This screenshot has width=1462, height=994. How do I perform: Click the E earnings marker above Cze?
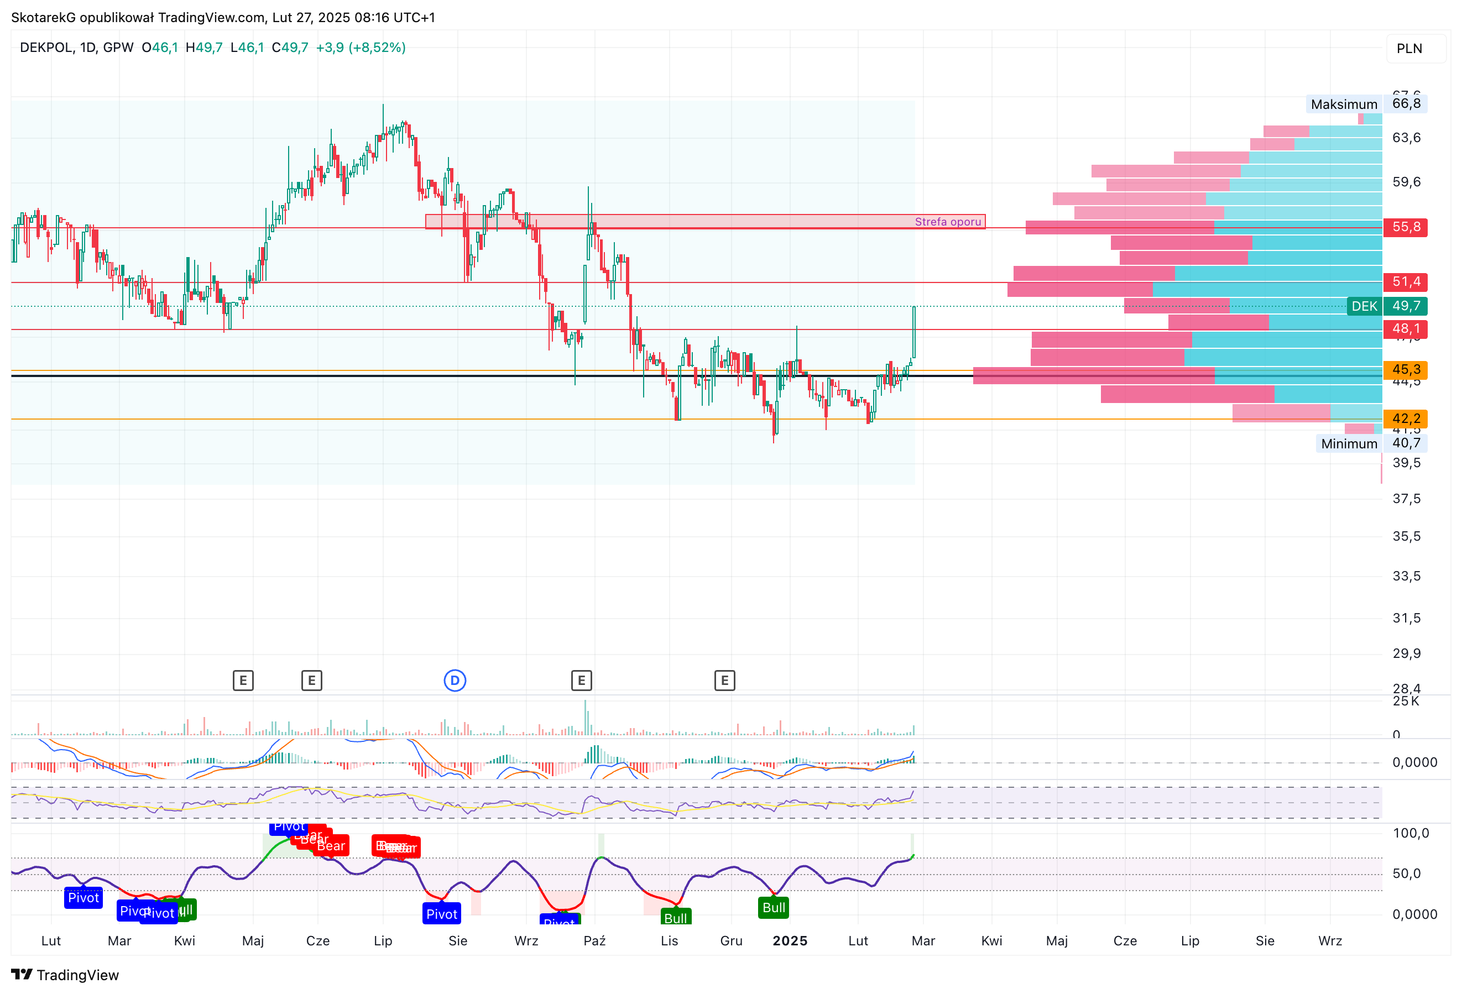[x=311, y=681]
